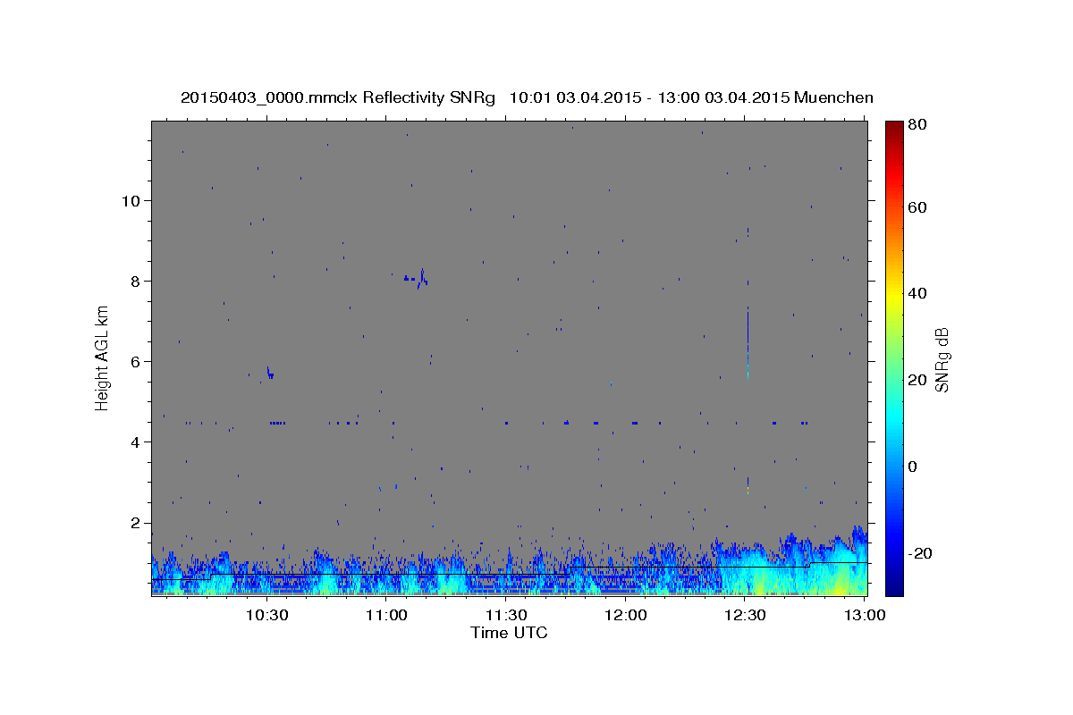Click the 12:00 time tick label
This screenshot has width=1073, height=715.
click(626, 615)
